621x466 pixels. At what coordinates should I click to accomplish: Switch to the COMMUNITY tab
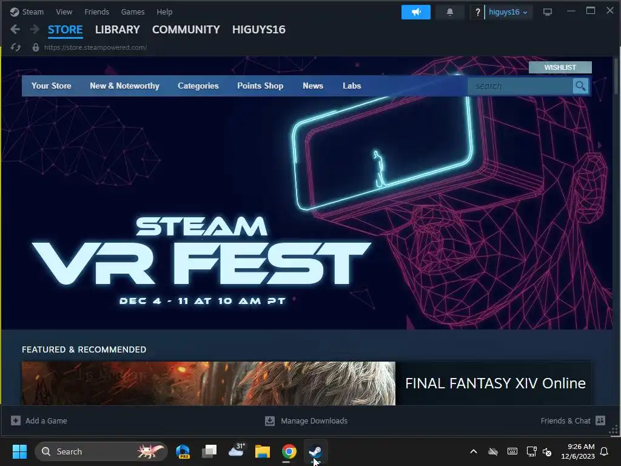186,29
